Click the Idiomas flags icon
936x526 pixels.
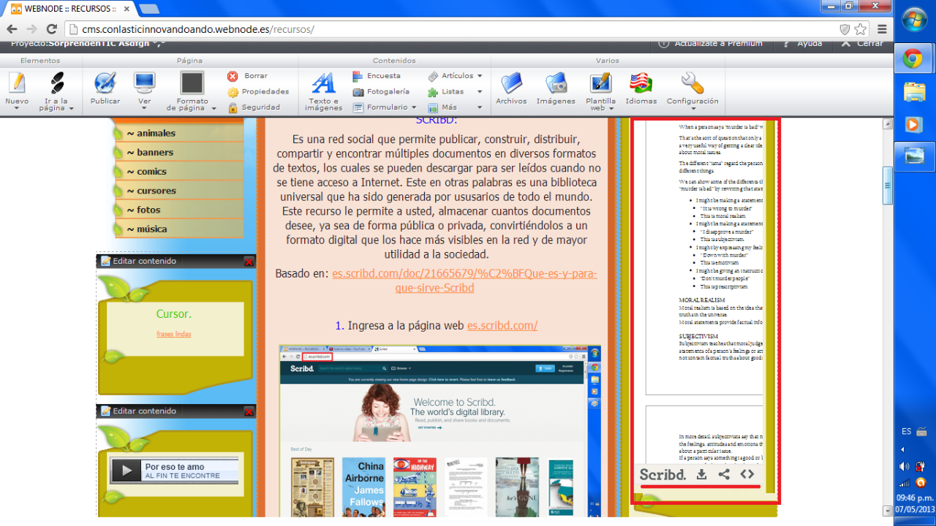[641, 83]
